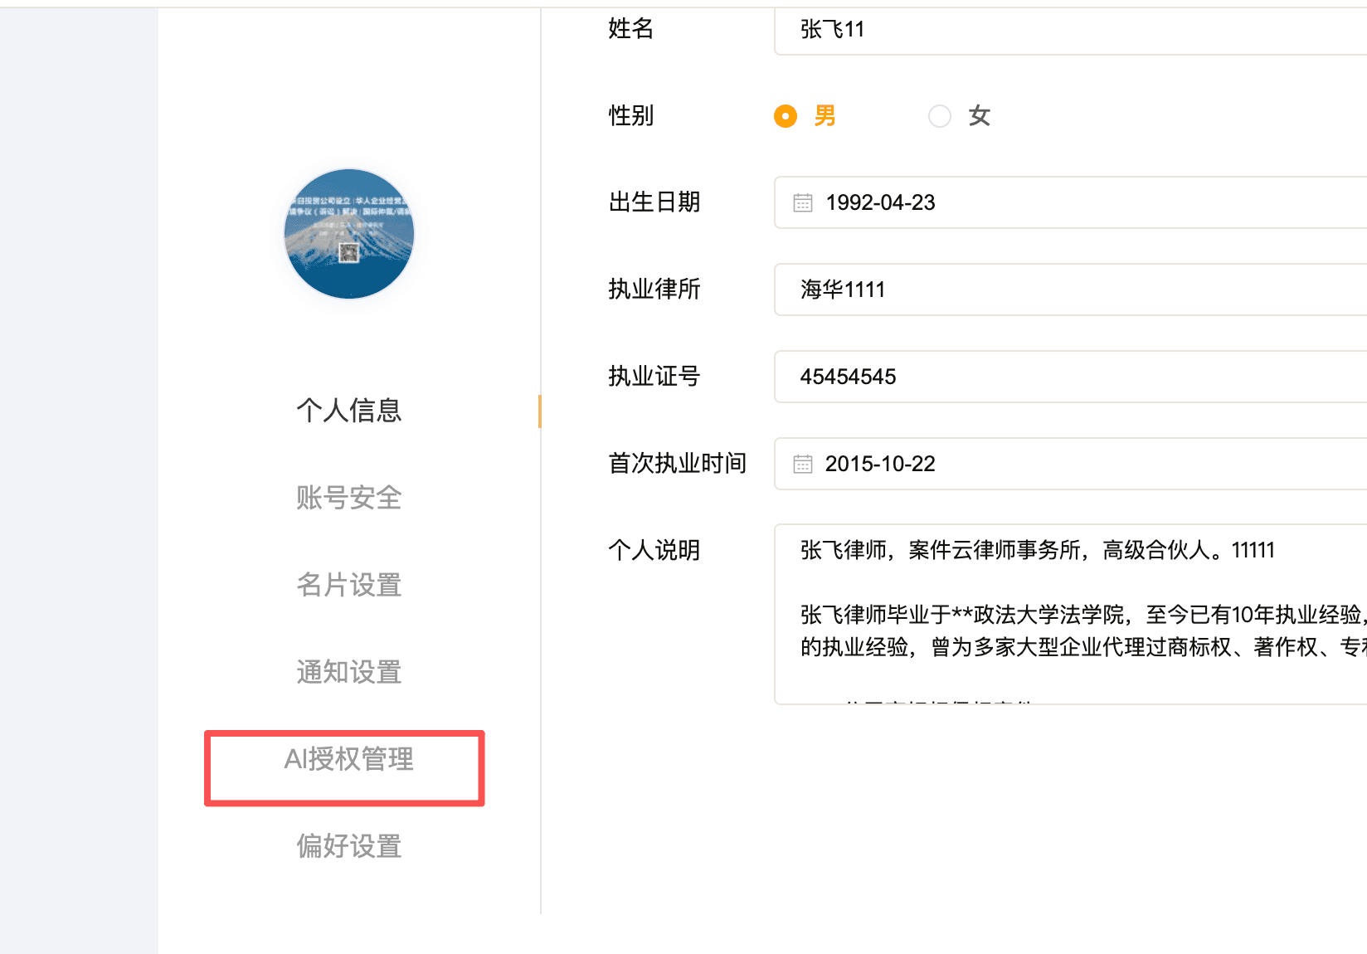This screenshot has width=1367, height=954.
Task: Click the 个人说明 field label
Action: pos(654,550)
